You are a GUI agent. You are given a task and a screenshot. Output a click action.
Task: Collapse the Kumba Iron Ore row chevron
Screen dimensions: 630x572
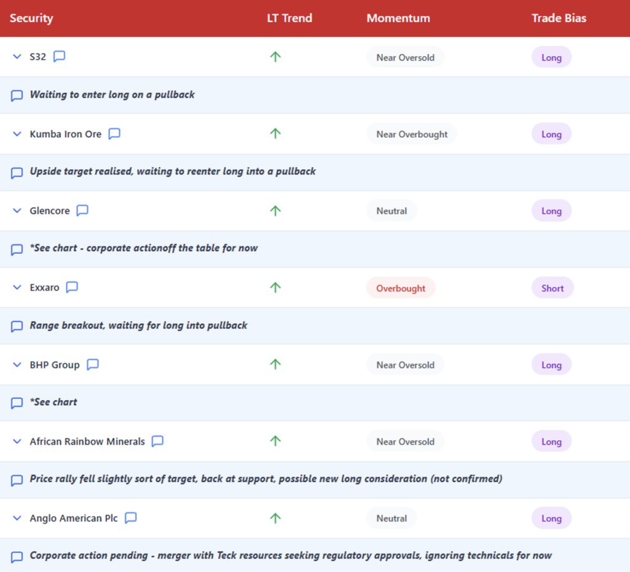point(17,134)
